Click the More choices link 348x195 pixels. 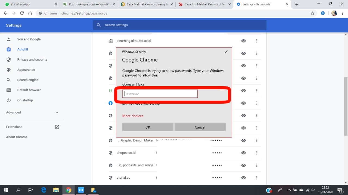pyautogui.click(x=133, y=116)
